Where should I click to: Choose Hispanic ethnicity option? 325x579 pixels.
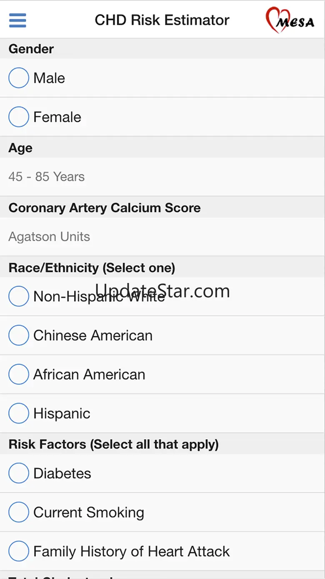coord(19,413)
